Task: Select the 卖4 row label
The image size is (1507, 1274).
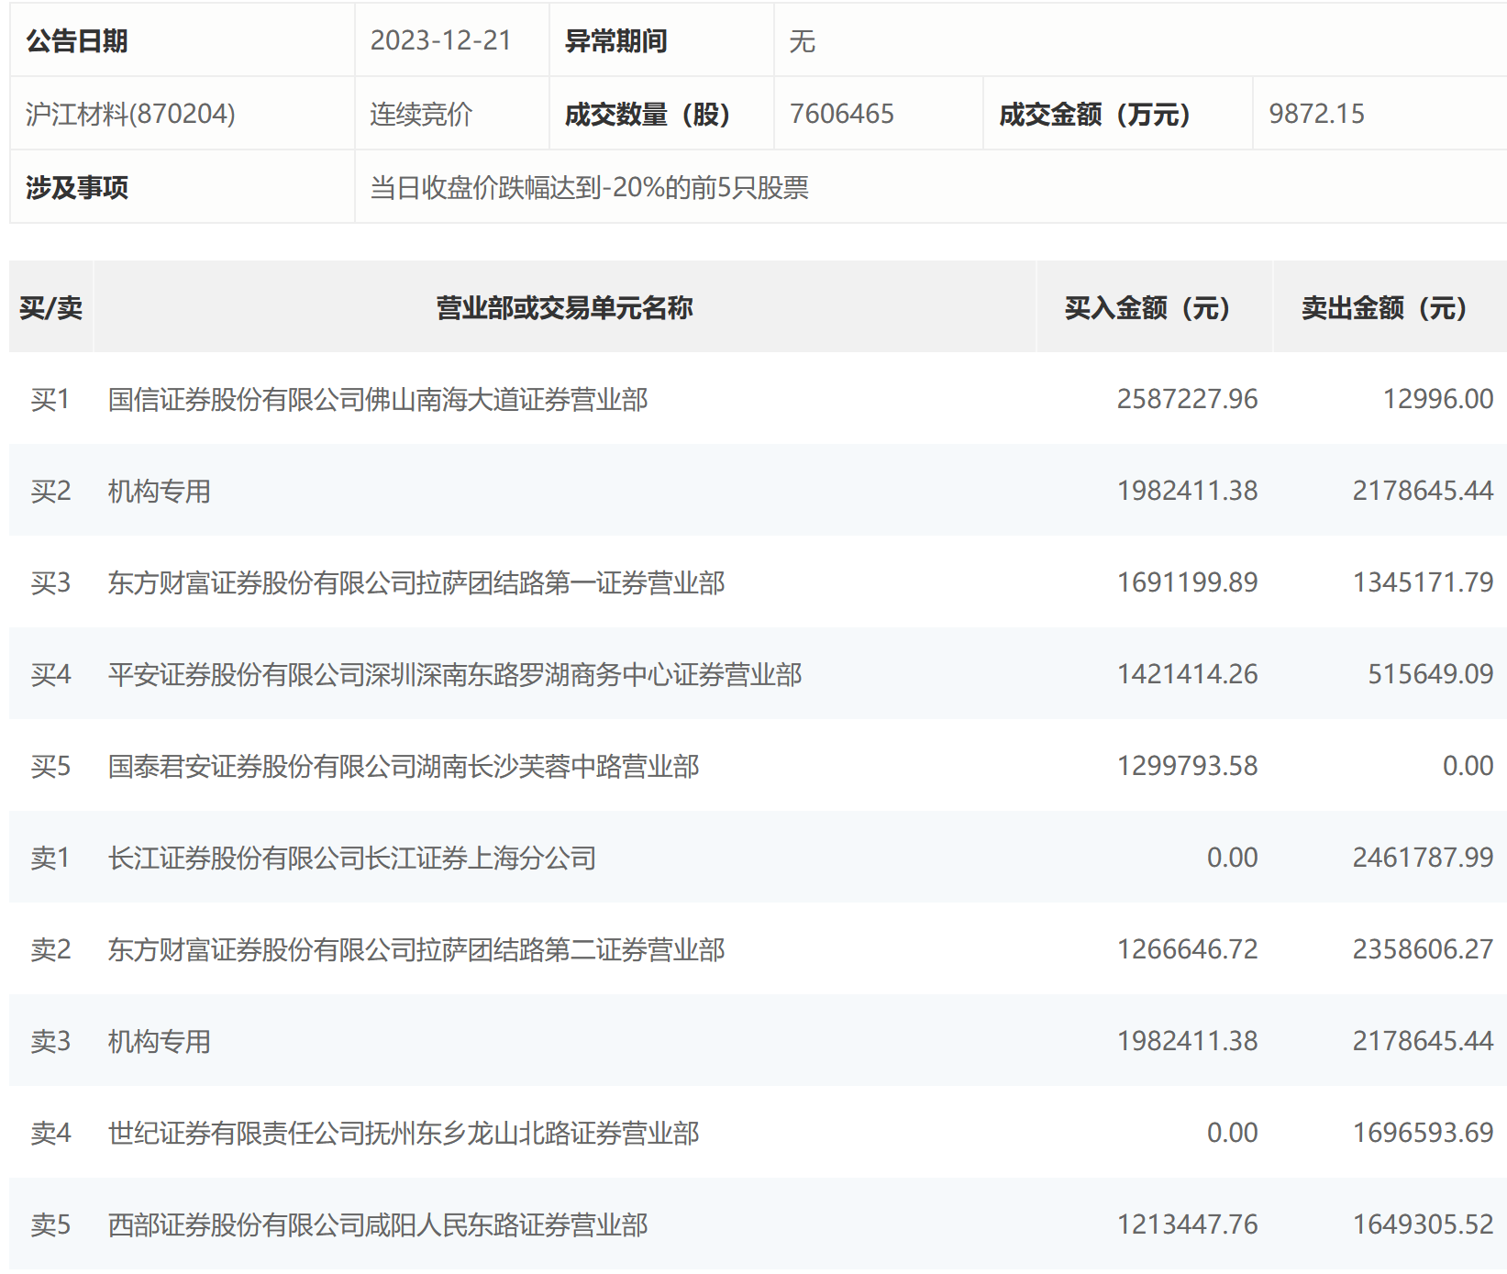Action: [x=50, y=1133]
